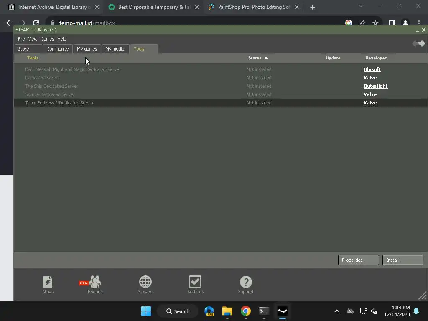This screenshot has width=428, height=321.
Task: Open the clock and date panel
Action: click(397, 311)
